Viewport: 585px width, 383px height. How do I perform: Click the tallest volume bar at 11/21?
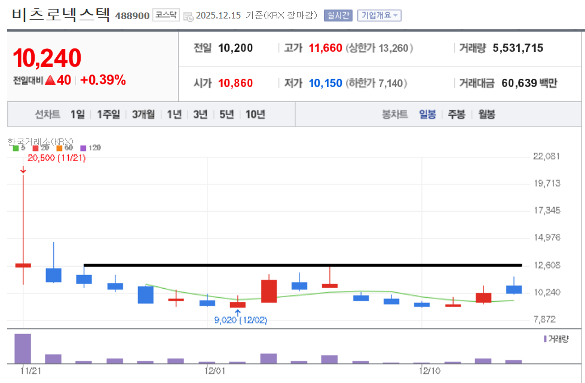pyautogui.click(x=23, y=349)
